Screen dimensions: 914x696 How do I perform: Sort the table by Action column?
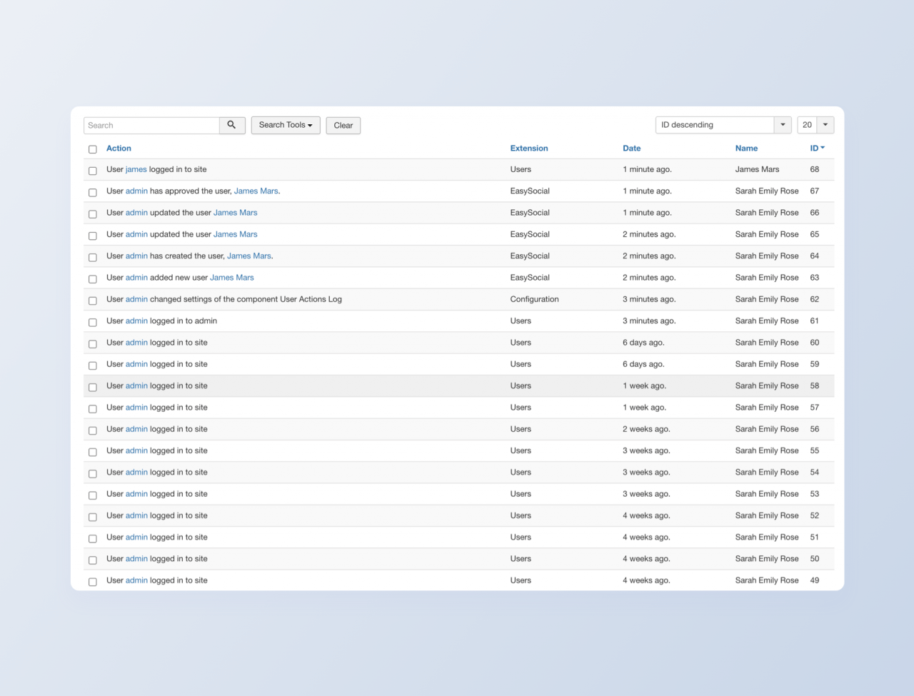pos(119,148)
